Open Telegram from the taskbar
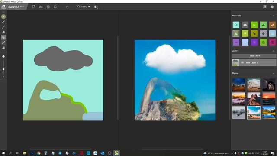The width and height of the screenshot is (277, 156). coord(60,153)
